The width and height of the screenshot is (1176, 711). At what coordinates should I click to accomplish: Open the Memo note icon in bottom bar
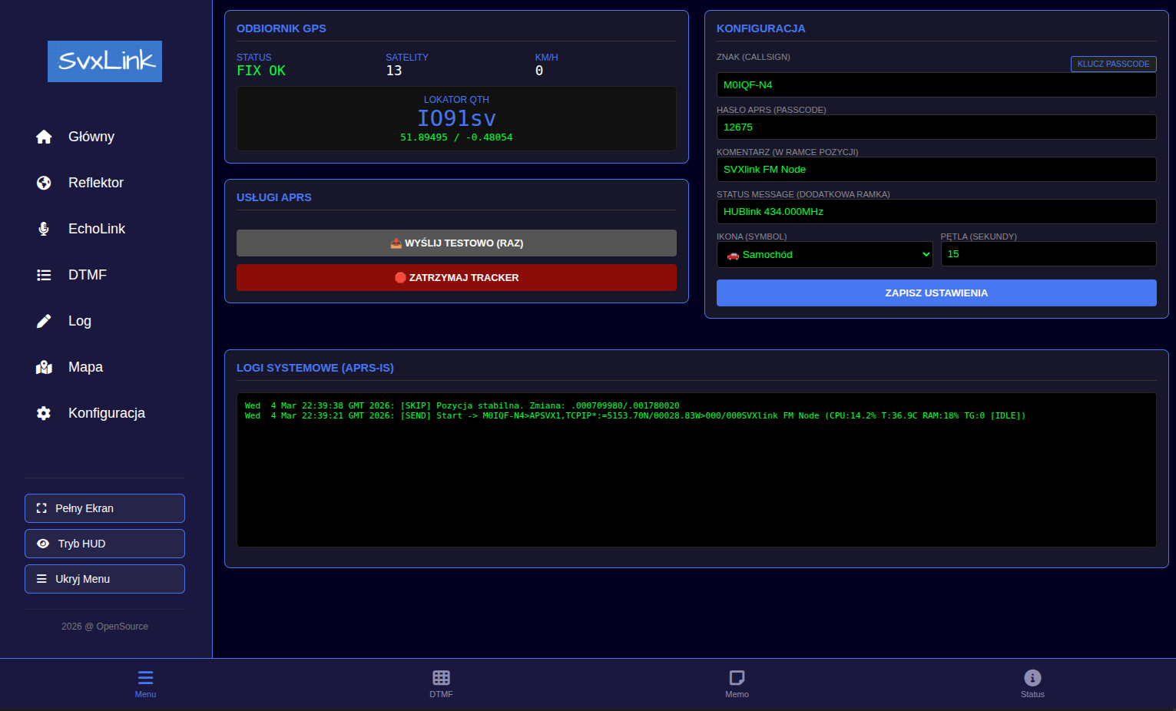737,678
